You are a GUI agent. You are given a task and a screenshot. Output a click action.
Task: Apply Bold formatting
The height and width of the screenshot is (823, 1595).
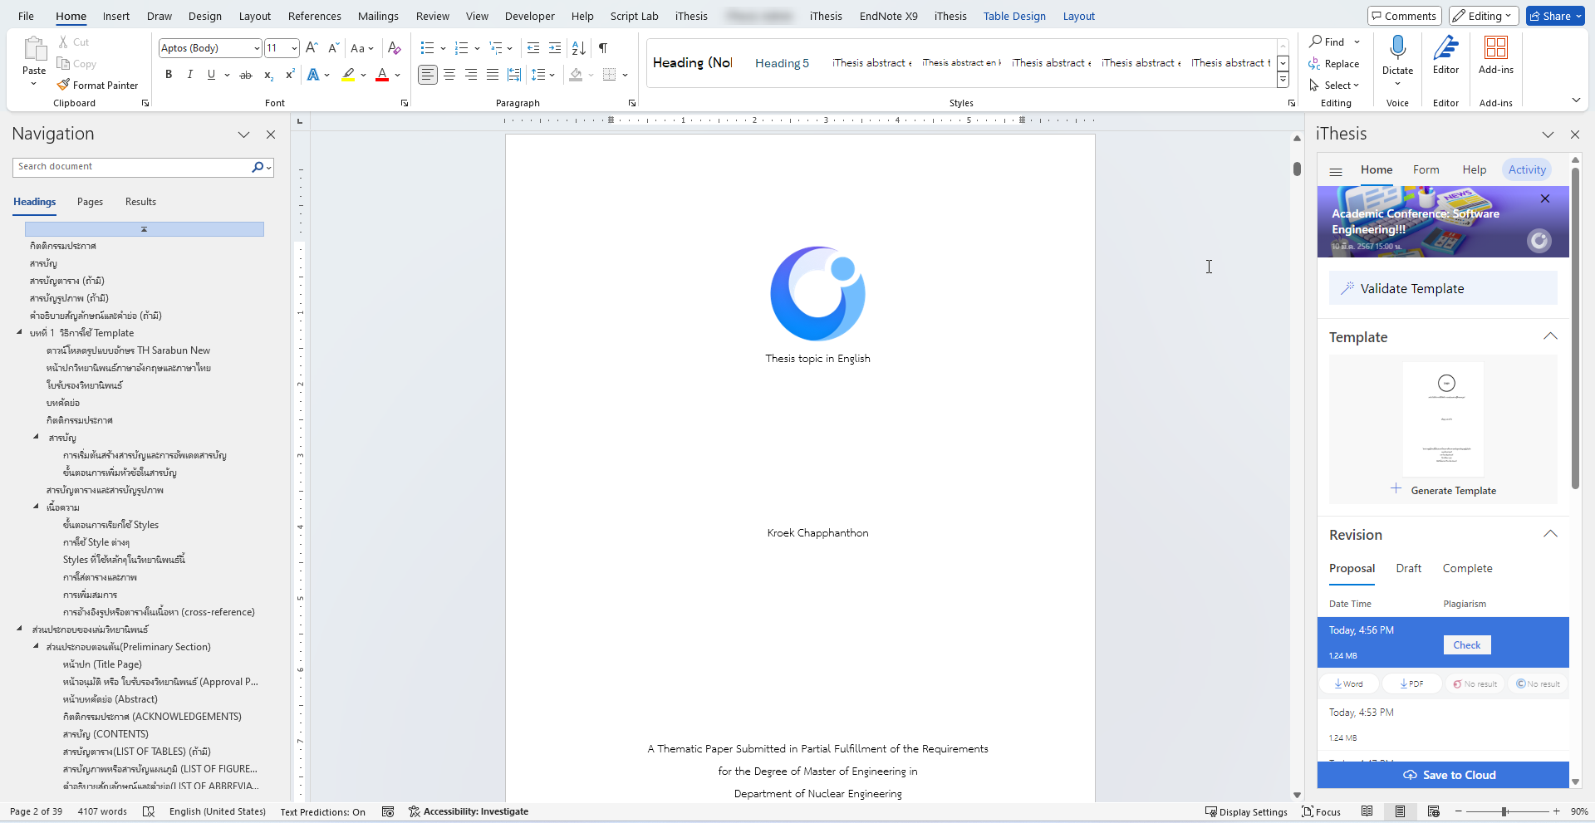pyautogui.click(x=169, y=75)
